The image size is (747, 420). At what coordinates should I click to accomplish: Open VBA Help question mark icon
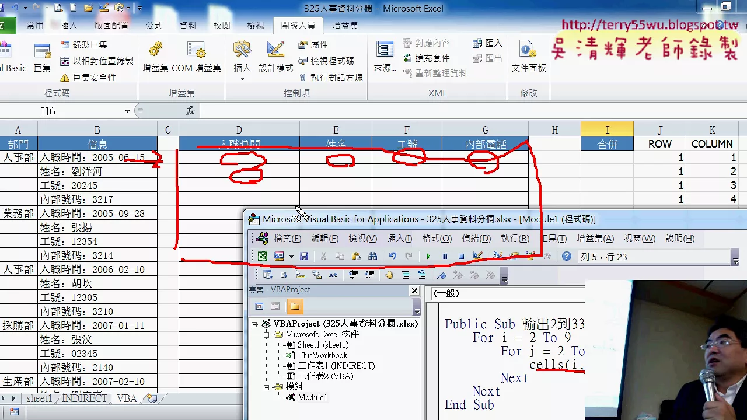point(566,256)
